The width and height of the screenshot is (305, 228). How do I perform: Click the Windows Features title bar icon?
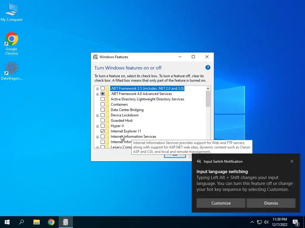tap(96, 57)
